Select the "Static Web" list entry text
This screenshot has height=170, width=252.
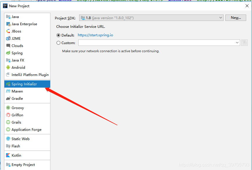(x=21, y=139)
